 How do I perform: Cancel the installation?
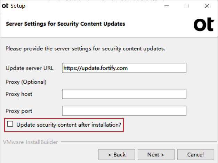(196, 155)
